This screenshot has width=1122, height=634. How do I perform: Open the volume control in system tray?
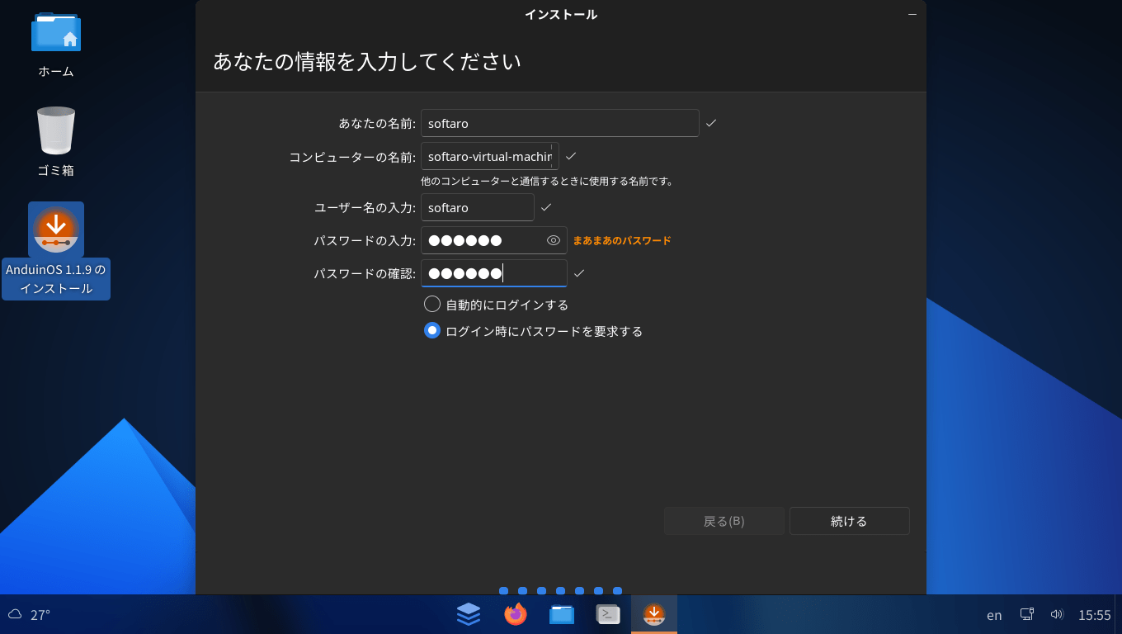(x=1057, y=614)
